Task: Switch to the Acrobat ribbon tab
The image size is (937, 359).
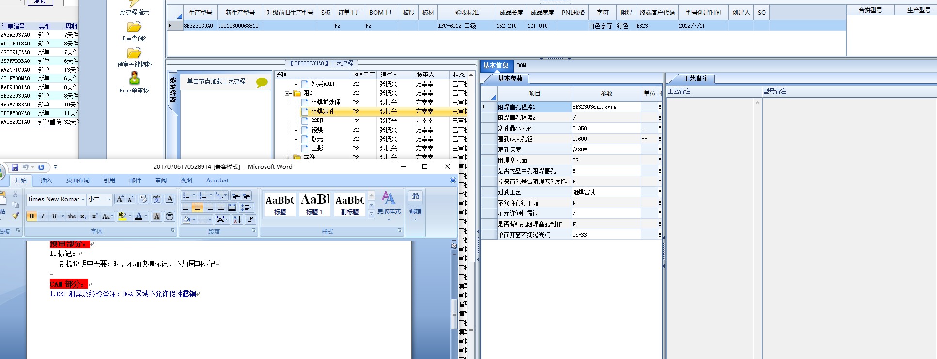Action: coord(218,180)
